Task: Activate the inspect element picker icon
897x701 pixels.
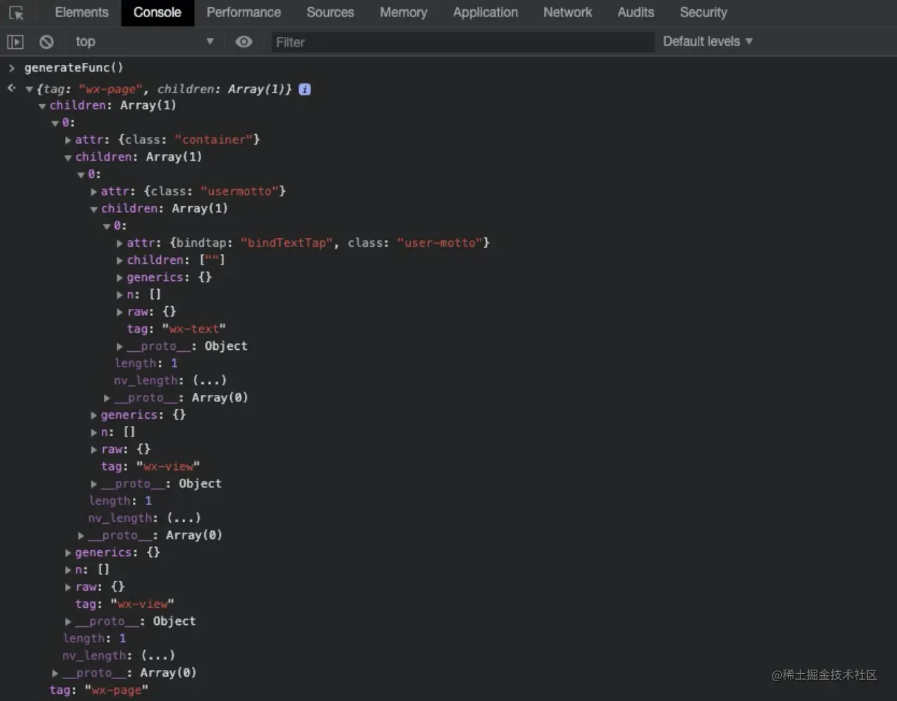Action: (x=17, y=13)
